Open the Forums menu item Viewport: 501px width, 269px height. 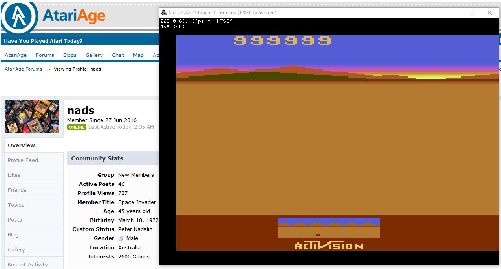[45, 55]
